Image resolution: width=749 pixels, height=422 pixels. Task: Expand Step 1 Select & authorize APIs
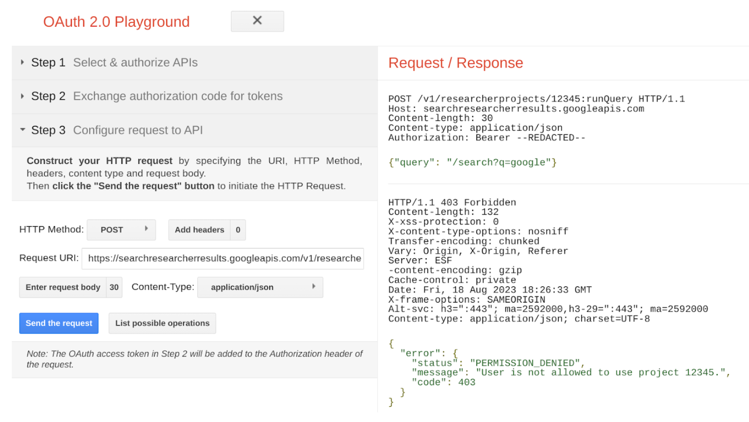tap(194, 63)
